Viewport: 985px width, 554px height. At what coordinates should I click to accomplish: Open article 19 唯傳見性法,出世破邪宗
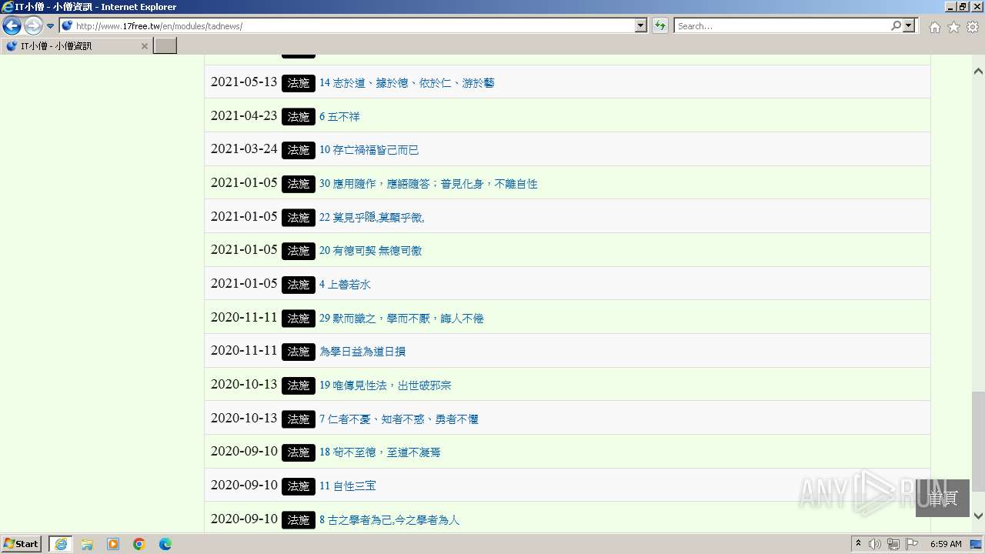(386, 385)
